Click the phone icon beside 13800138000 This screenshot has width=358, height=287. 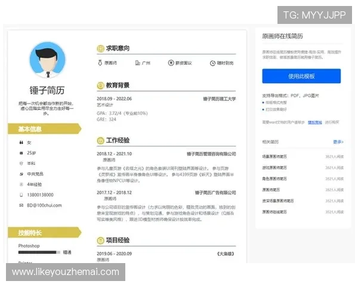[21, 195]
